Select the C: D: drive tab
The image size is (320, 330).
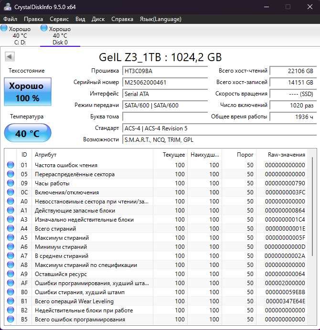click(20, 35)
